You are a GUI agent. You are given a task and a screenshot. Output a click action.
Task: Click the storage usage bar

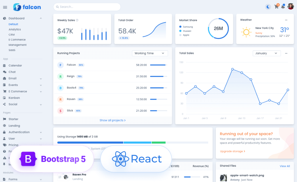(x=133, y=143)
